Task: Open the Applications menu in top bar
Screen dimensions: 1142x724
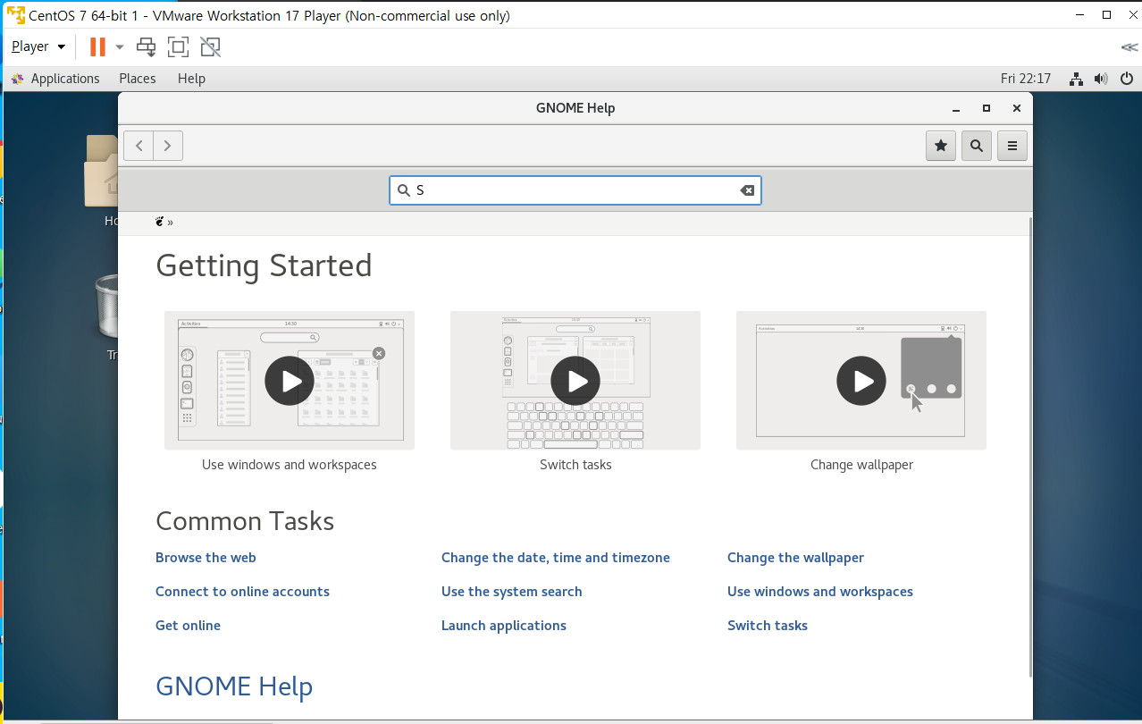Action: (65, 79)
